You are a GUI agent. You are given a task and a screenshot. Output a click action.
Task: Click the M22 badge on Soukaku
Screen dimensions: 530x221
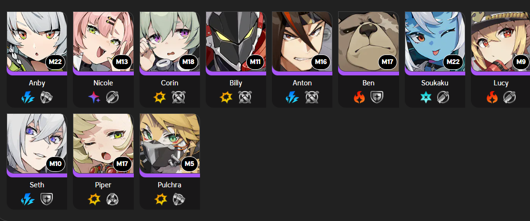click(x=453, y=62)
